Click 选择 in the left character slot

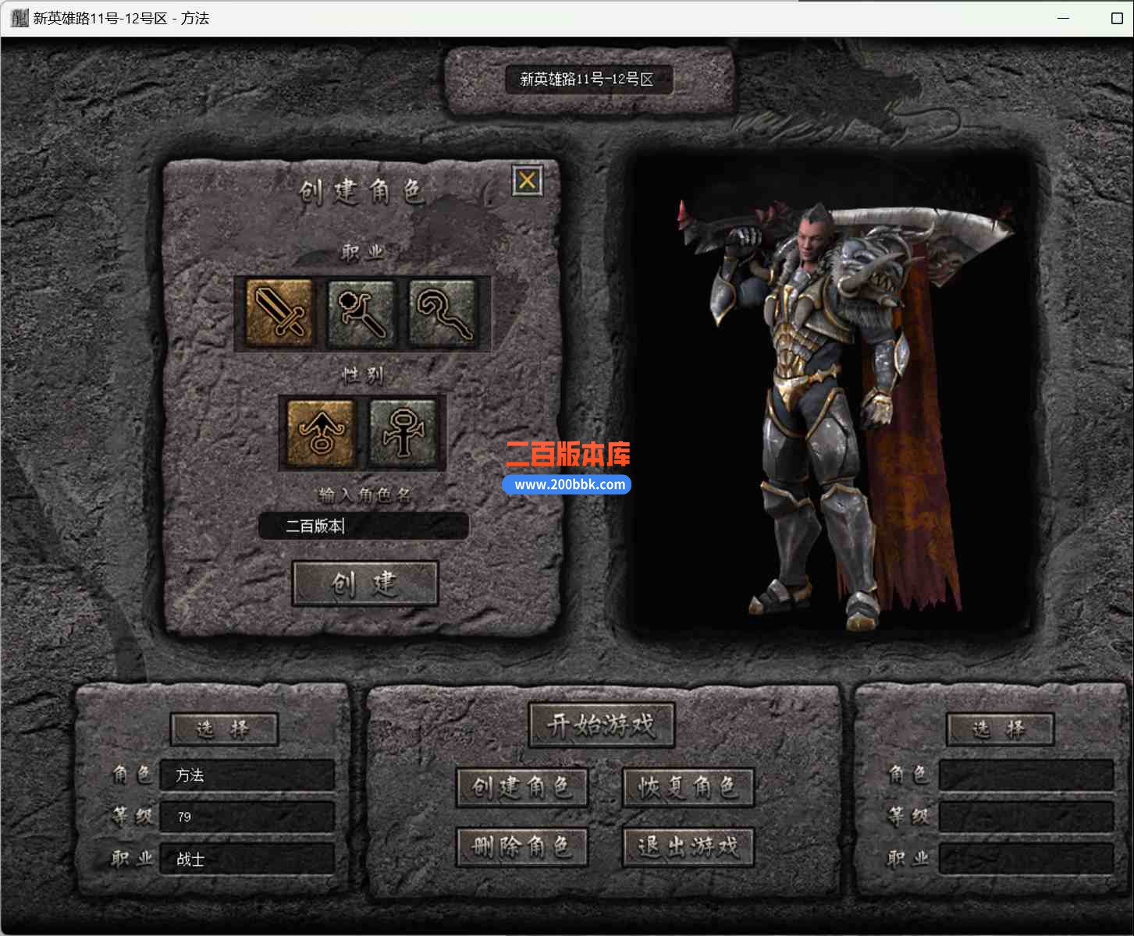coord(224,729)
